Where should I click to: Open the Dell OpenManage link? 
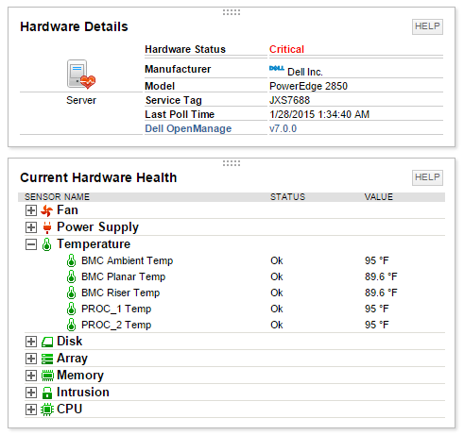click(188, 128)
